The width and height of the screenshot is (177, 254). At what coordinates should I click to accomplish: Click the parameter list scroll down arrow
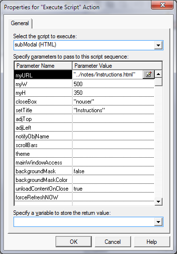point(158,202)
